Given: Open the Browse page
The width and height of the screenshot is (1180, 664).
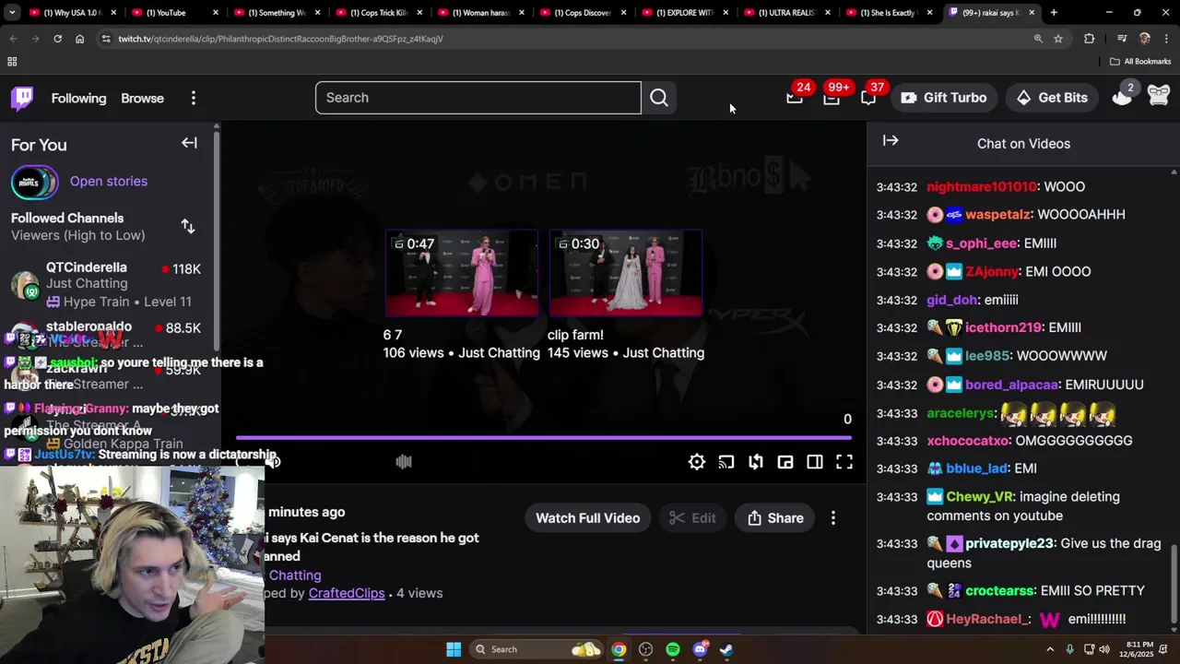Looking at the screenshot, I should coord(142,98).
